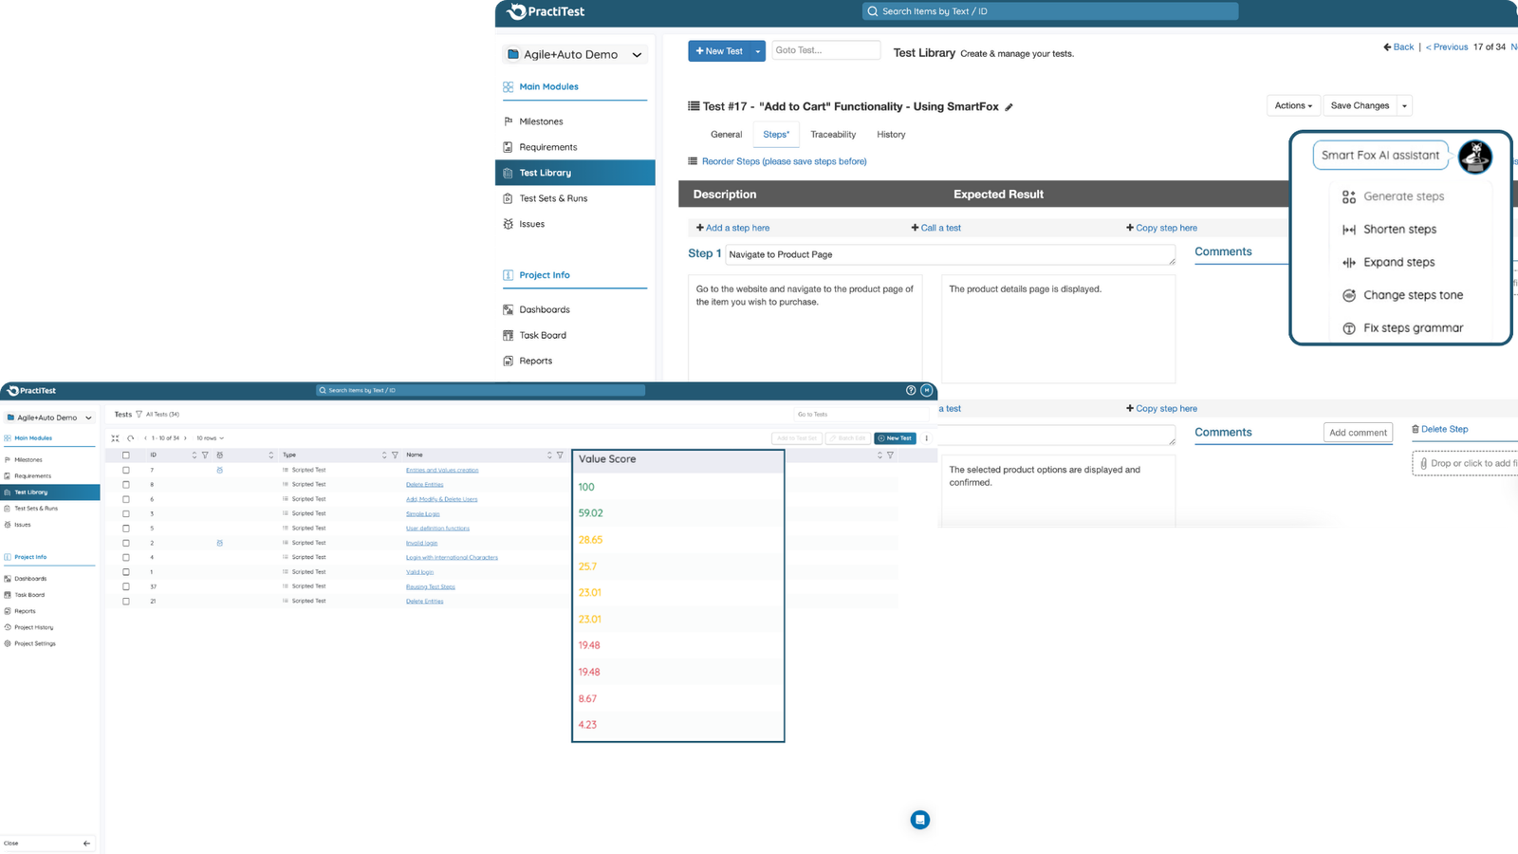Tick the checkbox for test ID 6
This screenshot has width=1518, height=854.
pos(126,499)
